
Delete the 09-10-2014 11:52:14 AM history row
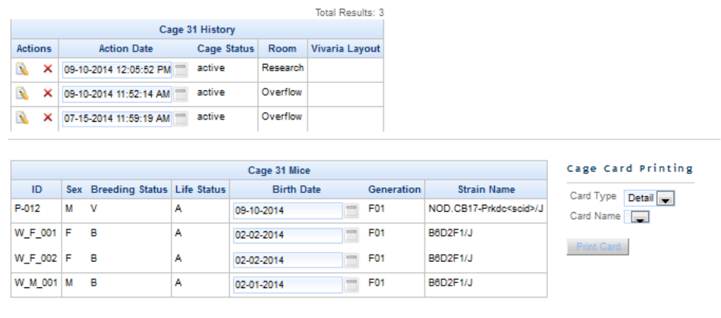[47, 94]
